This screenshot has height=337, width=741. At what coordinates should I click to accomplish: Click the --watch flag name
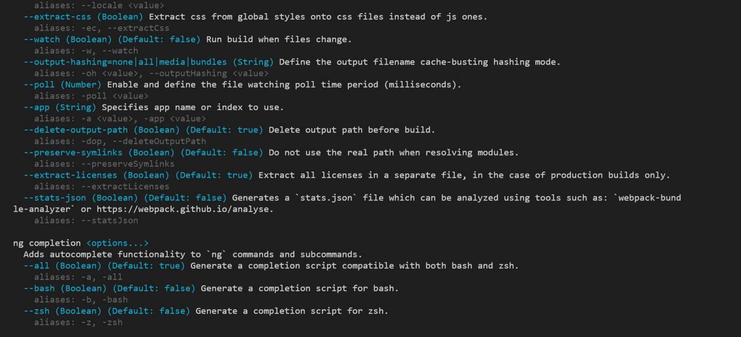pyautogui.click(x=42, y=39)
